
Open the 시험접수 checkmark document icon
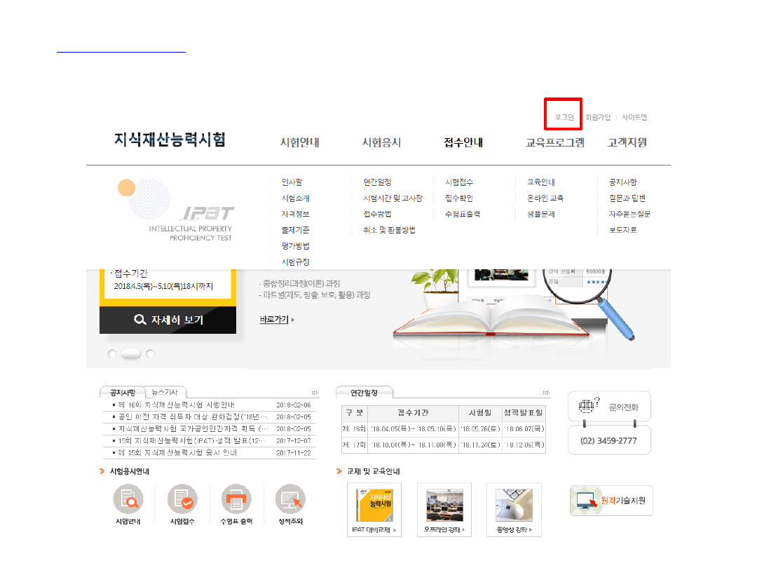point(182,499)
